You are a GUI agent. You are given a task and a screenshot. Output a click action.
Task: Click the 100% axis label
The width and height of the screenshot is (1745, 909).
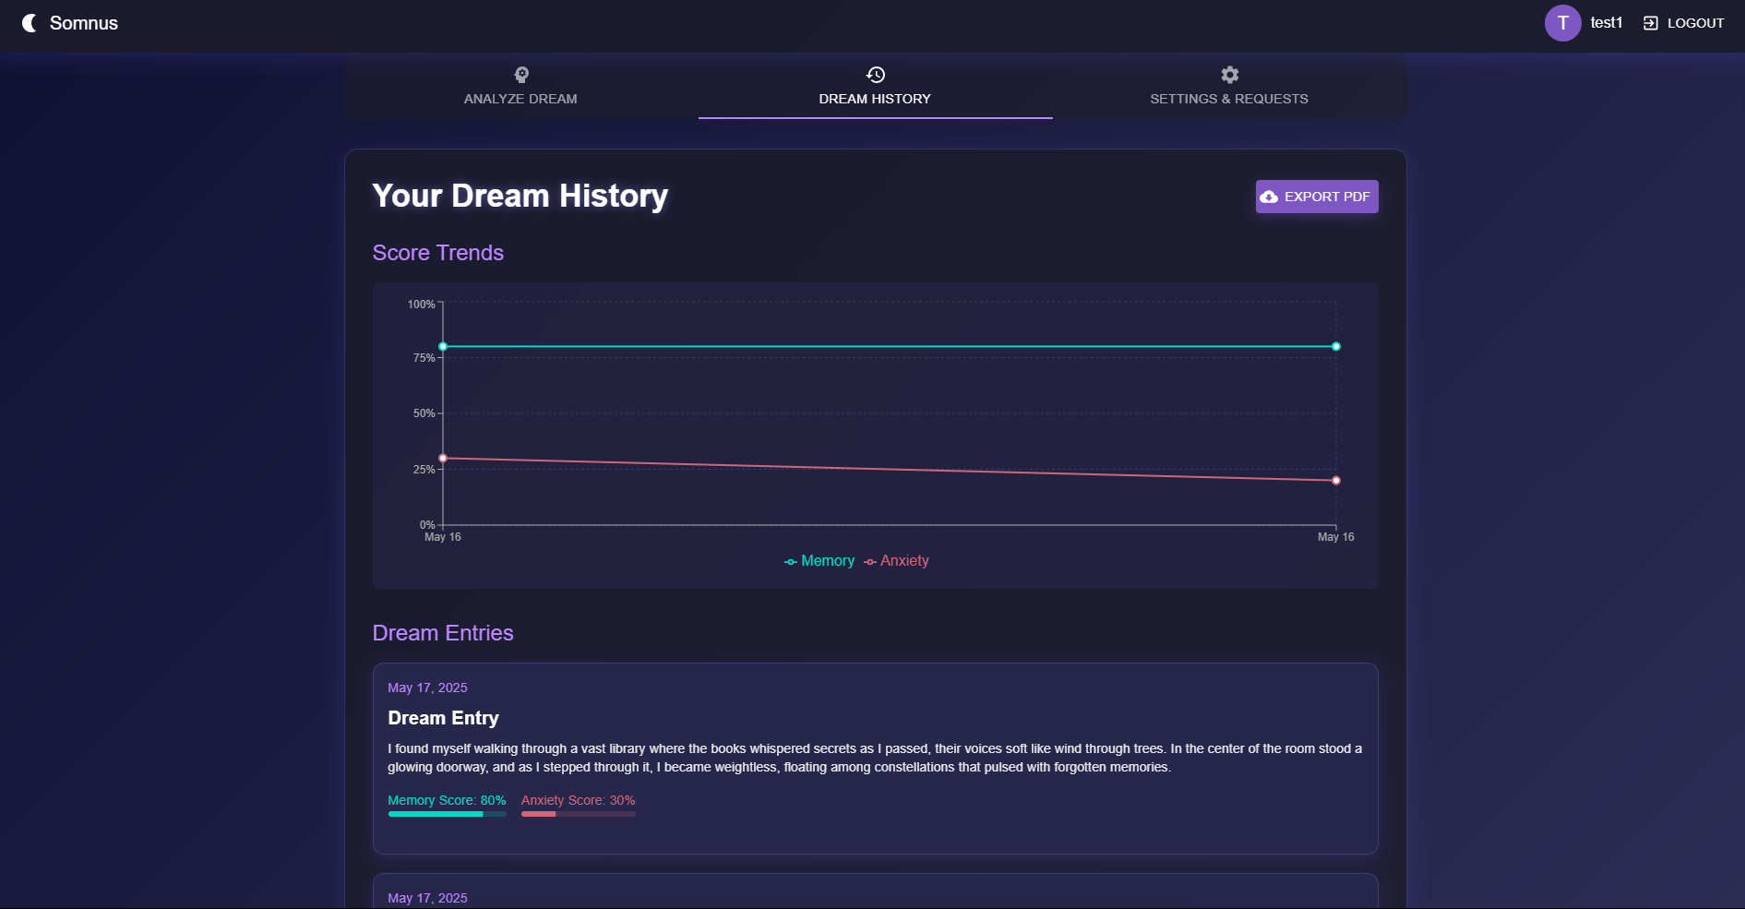click(x=421, y=305)
